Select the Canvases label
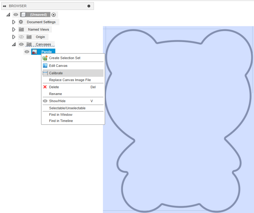The image size is (254, 213). (x=43, y=44)
